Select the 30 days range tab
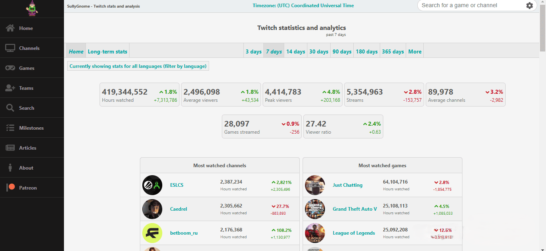The height and width of the screenshot is (251, 546). click(x=319, y=51)
